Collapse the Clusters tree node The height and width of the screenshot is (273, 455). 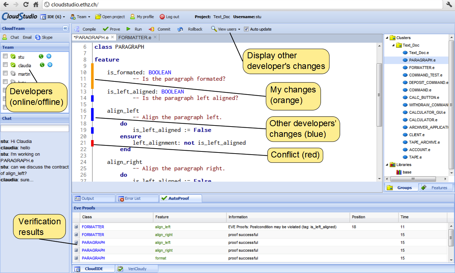pyautogui.click(x=386, y=37)
